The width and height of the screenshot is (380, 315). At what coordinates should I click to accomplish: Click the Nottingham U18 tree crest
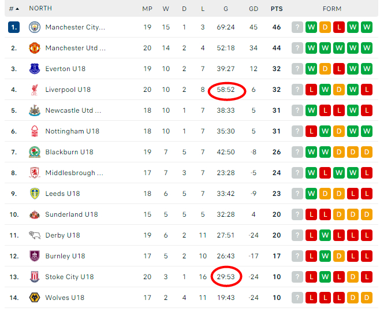[35, 131]
